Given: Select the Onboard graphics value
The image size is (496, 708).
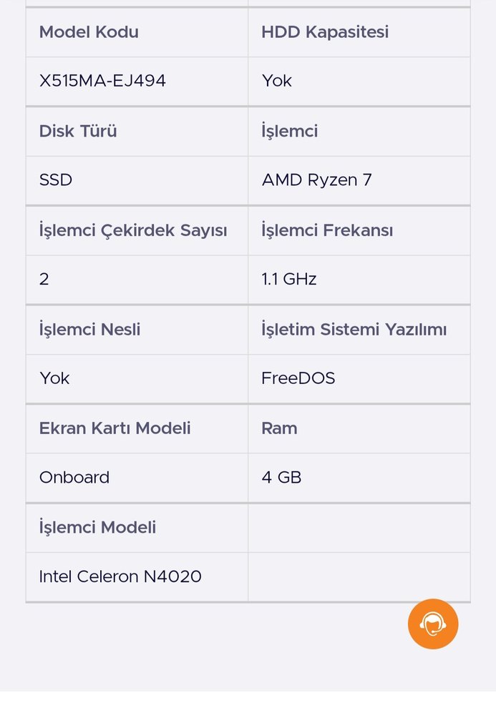Looking at the screenshot, I should [x=74, y=477].
